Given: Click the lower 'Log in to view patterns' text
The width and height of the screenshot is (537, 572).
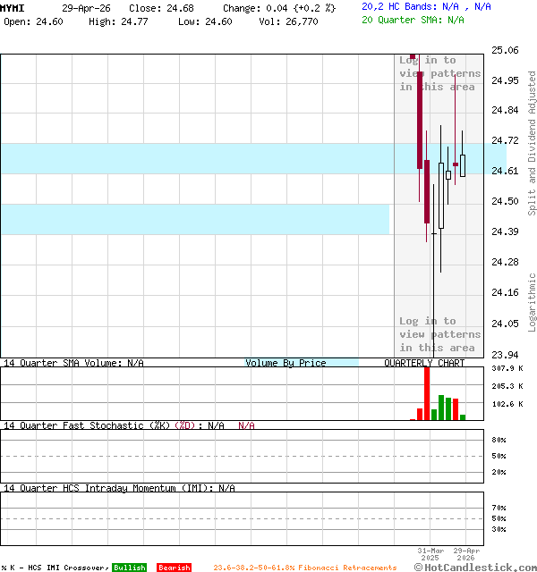Looking at the screenshot, I should tap(439, 334).
